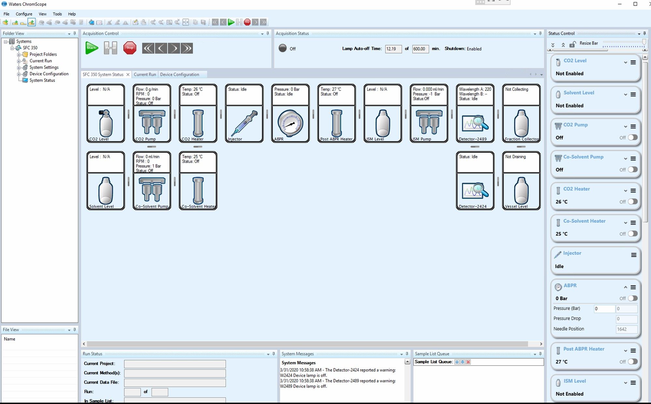The image size is (651, 404).
Task: Expand the Project Folders tree node
Action: 19,55
